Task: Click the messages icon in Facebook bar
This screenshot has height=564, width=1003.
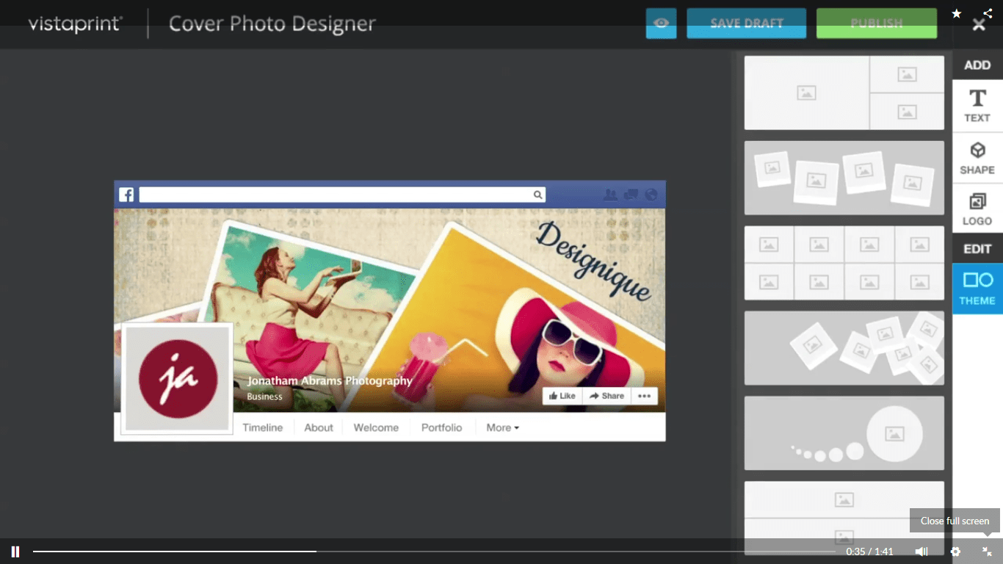Action: click(x=631, y=195)
